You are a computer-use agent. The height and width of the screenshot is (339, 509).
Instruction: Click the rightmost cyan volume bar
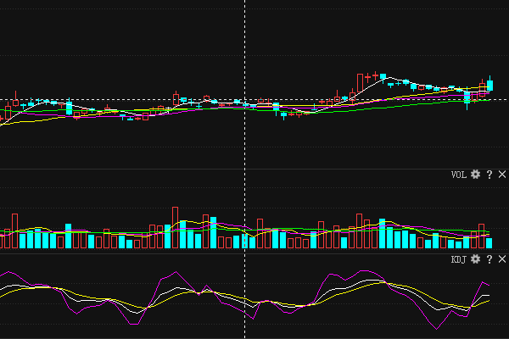pyautogui.click(x=488, y=242)
